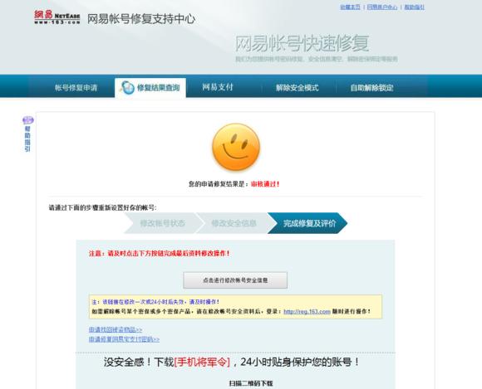482x389 pixels.
Task: Click the purple help bubble icon on left
Action: [28, 120]
